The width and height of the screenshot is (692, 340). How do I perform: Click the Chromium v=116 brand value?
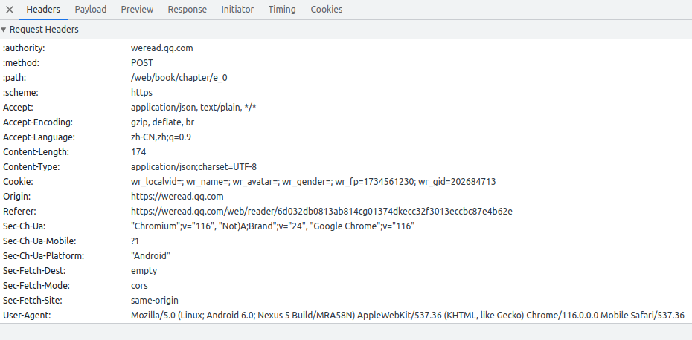(273, 226)
